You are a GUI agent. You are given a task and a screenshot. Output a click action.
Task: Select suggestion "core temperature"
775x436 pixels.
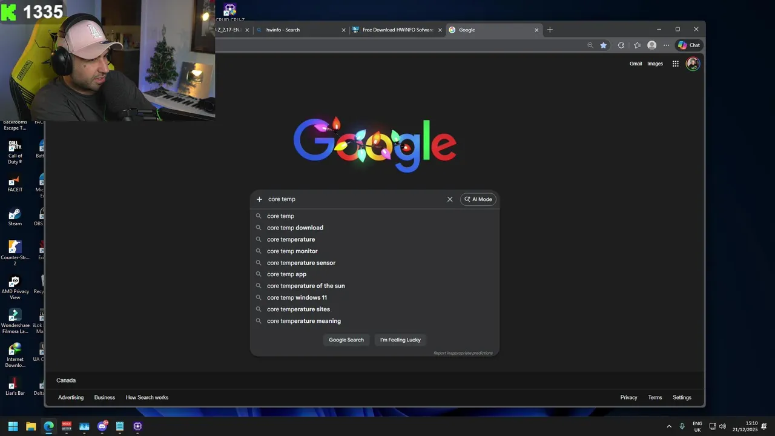pos(375,239)
